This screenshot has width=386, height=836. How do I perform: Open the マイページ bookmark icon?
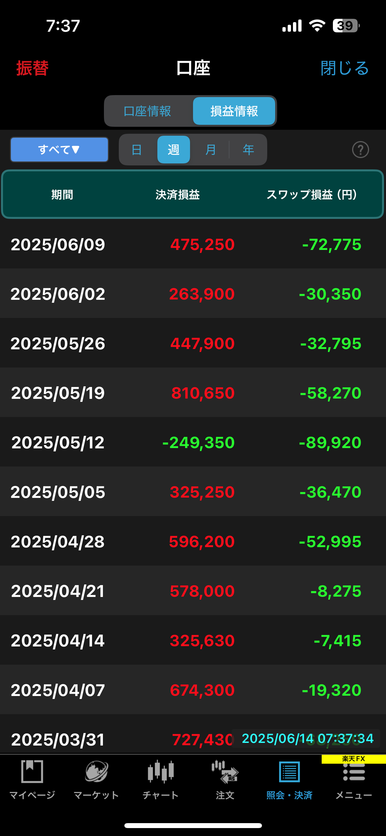tap(32, 772)
